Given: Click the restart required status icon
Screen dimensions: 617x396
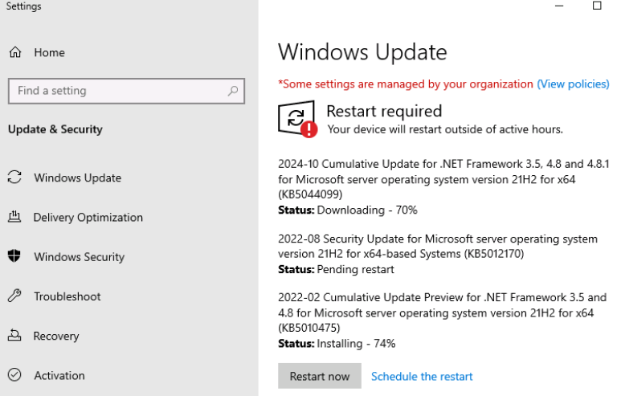Looking at the screenshot, I should coord(297,119).
